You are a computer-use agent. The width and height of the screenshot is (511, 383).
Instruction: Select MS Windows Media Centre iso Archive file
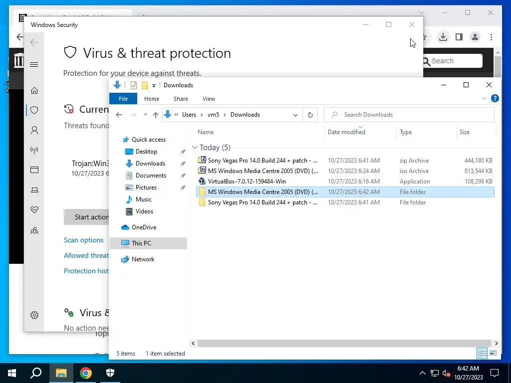tap(345, 171)
